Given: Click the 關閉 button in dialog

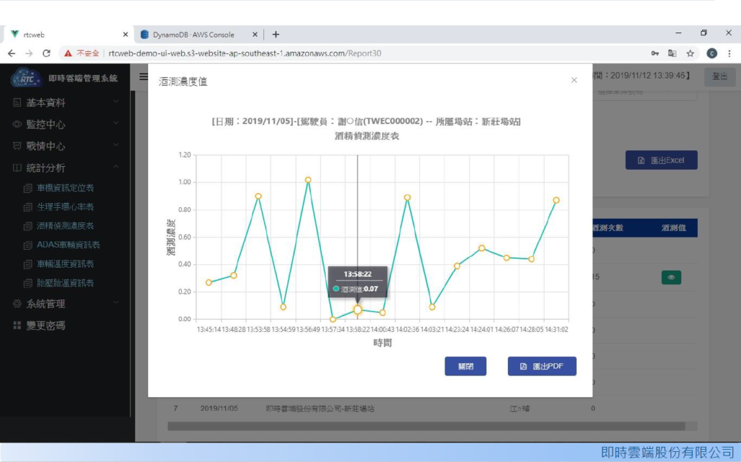Looking at the screenshot, I should click(x=465, y=366).
